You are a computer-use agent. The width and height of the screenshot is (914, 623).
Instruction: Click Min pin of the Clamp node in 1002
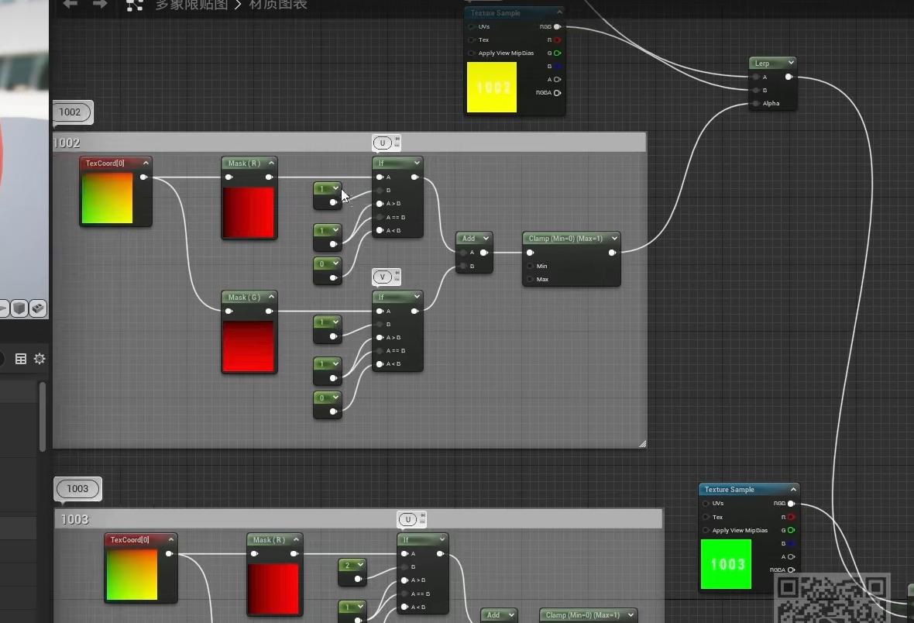[530, 266]
